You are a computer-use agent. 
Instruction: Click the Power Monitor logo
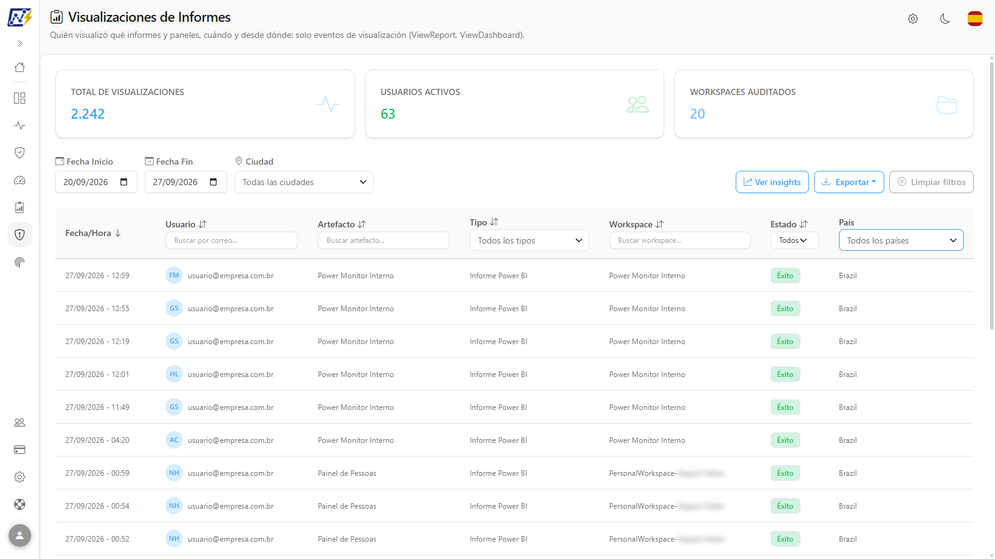[x=20, y=17]
